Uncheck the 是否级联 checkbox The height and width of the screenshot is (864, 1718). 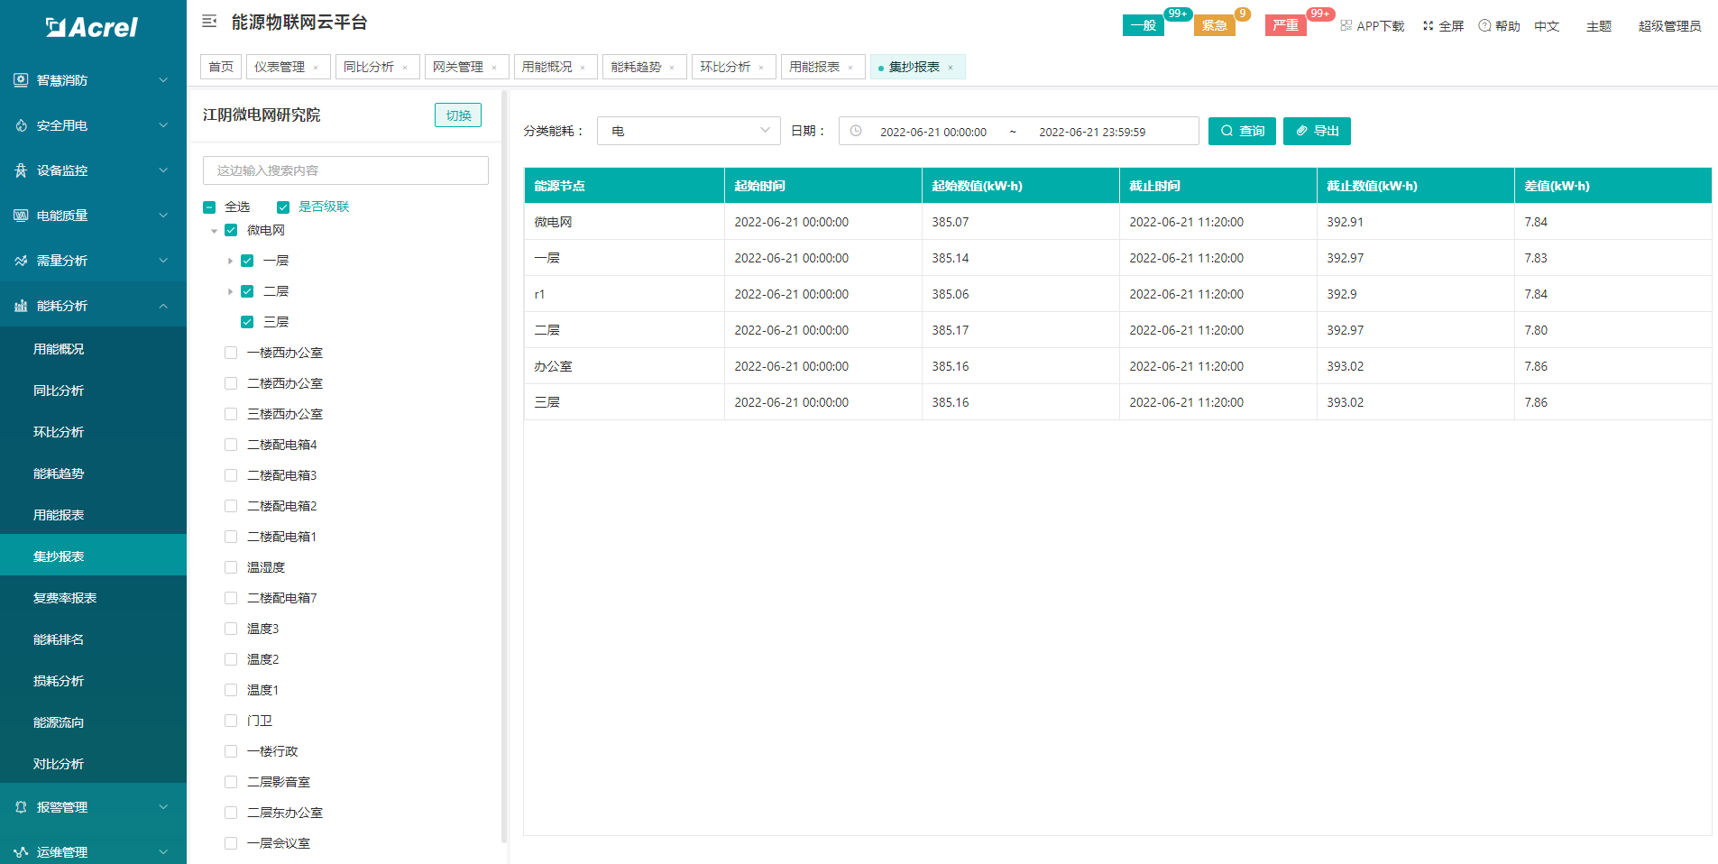coord(283,207)
